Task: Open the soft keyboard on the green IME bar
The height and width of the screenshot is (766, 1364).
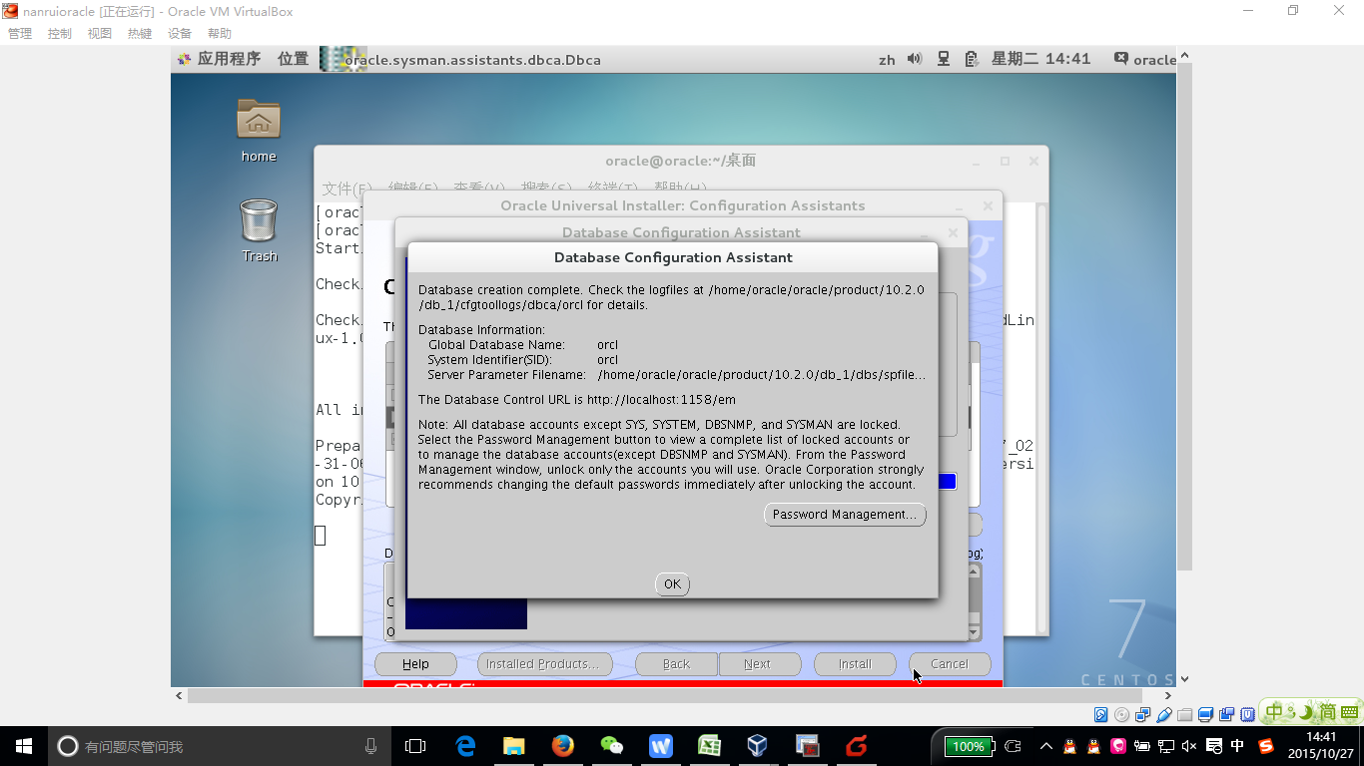Action: [1348, 713]
